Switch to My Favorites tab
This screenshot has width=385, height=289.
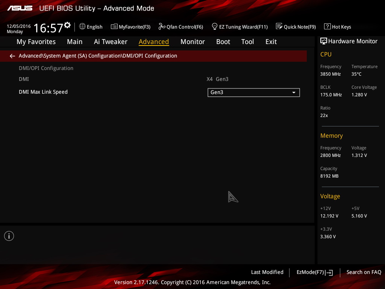(x=36, y=42)
